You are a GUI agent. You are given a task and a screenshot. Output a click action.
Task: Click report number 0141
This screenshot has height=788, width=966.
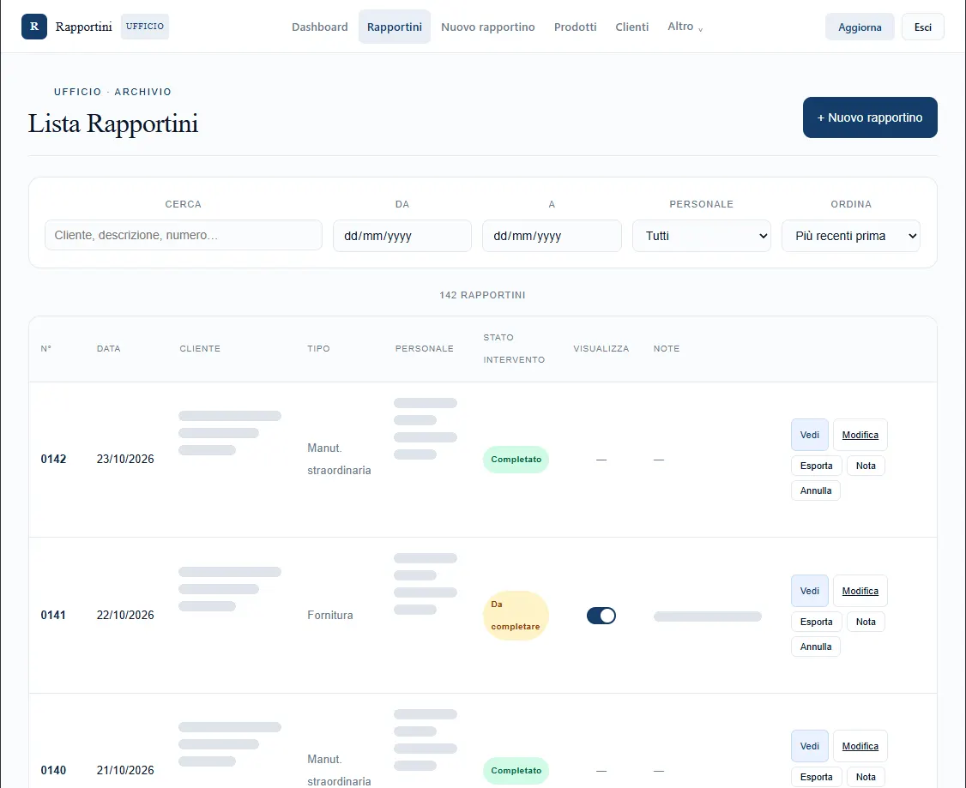click(53, 615)
